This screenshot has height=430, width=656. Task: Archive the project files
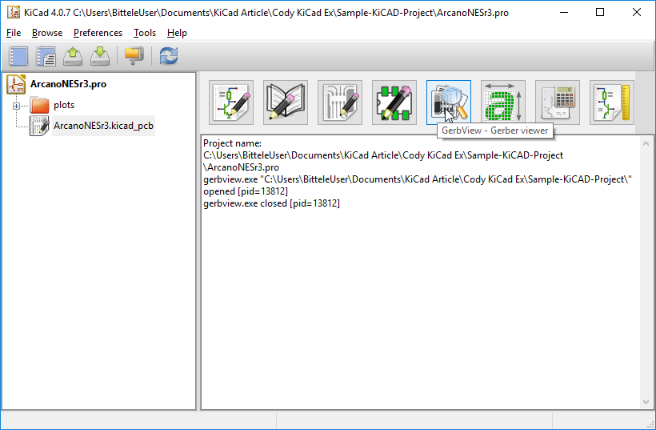(x=134, y=56)
